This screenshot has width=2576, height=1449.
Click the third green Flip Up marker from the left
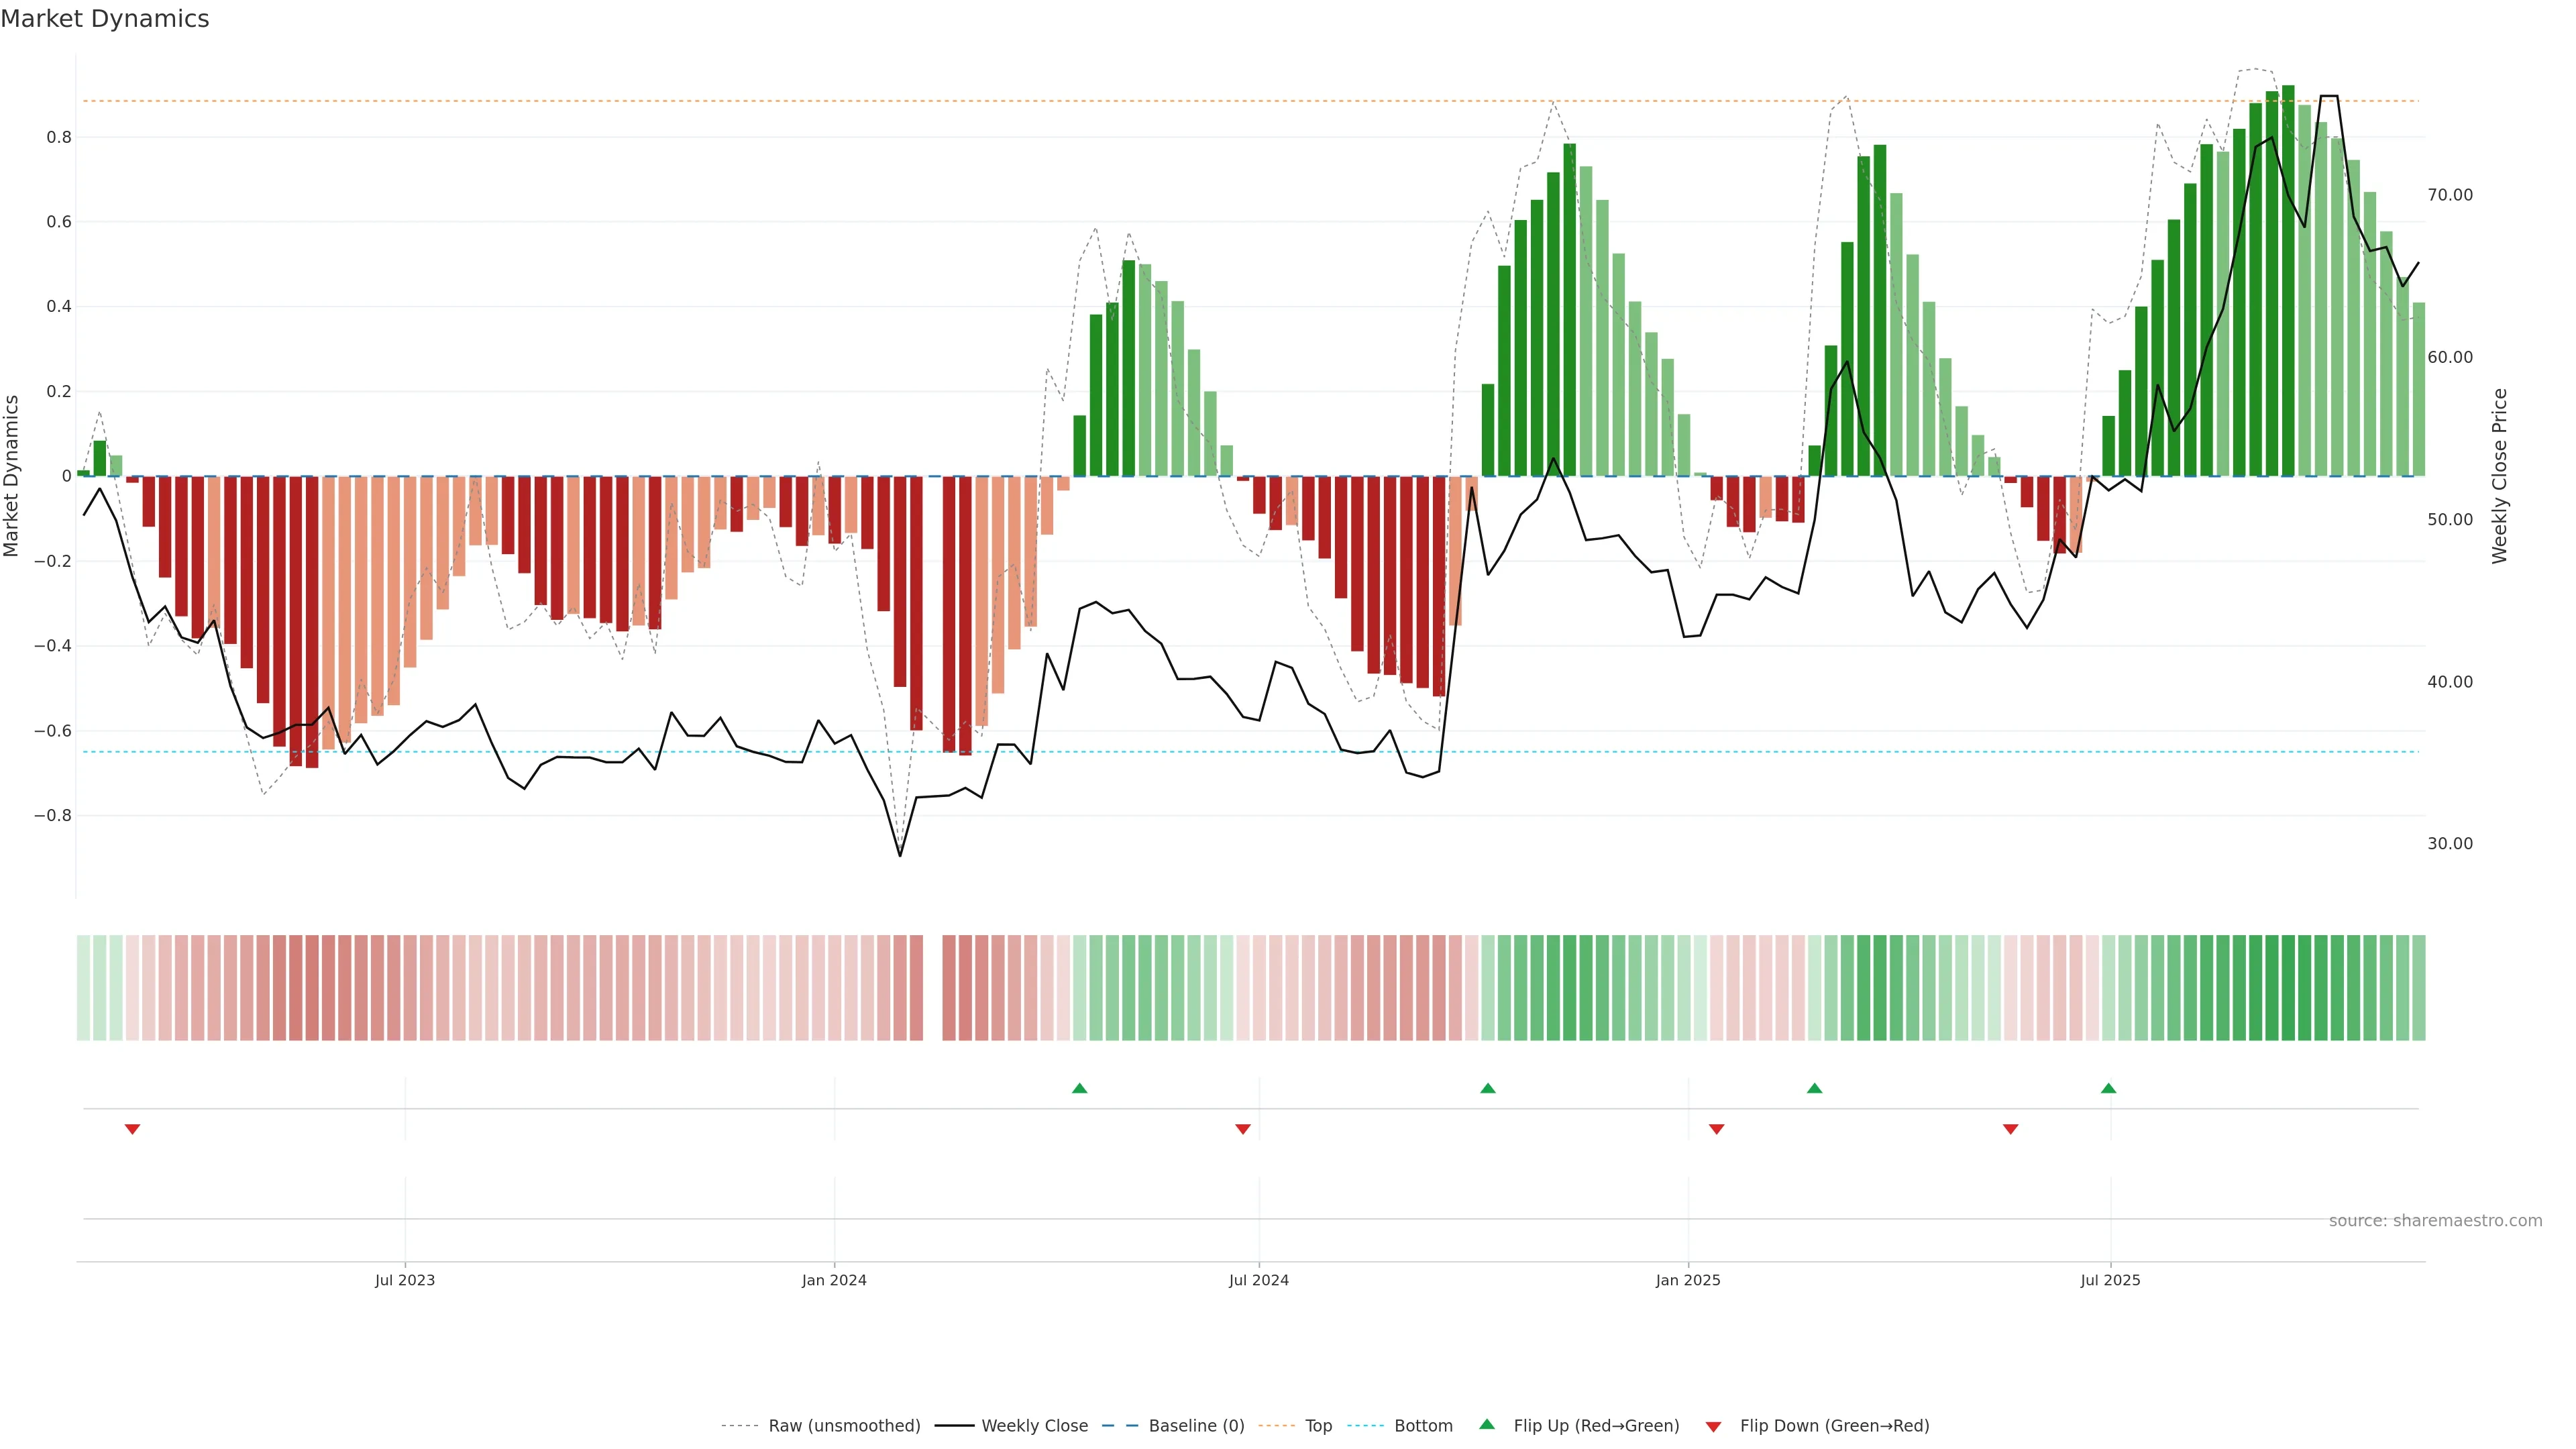pyautogui.click(x=1815, y=1088)
